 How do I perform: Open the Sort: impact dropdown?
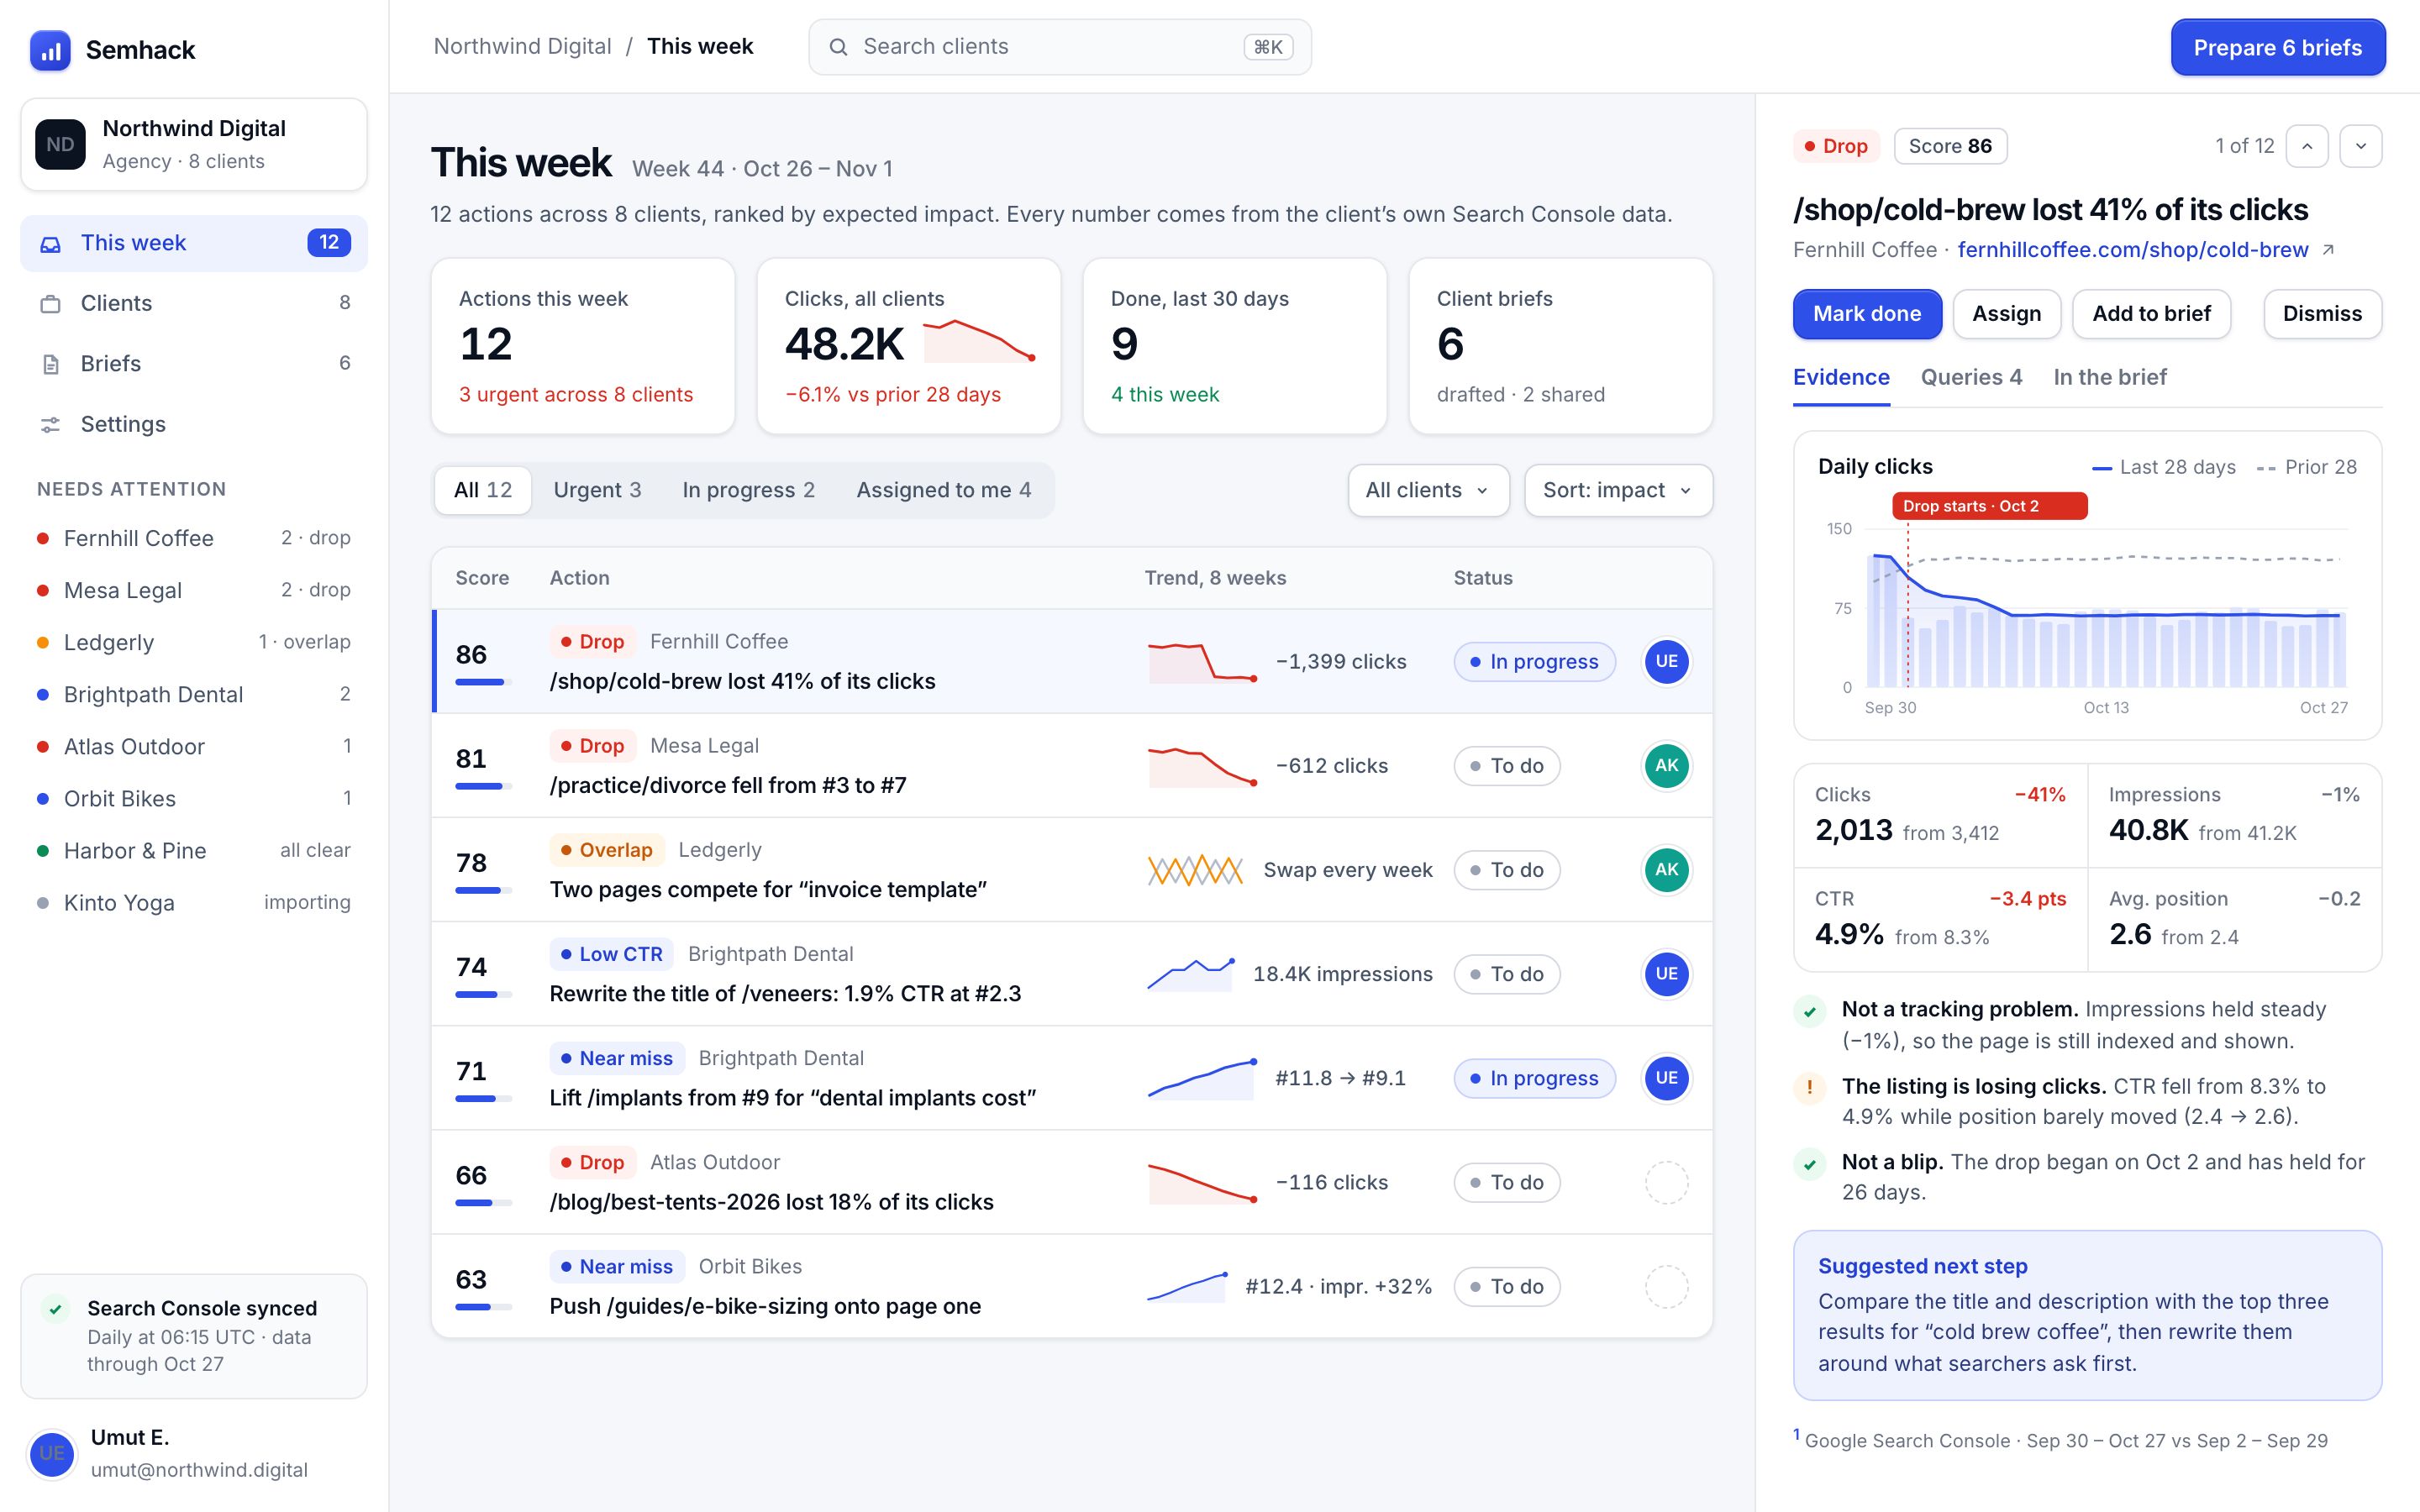point(1618,490)
